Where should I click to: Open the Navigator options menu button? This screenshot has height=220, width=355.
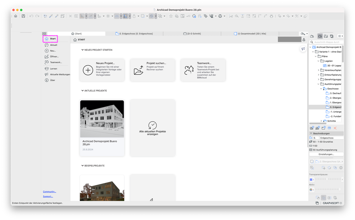click(x=340, y=36)
